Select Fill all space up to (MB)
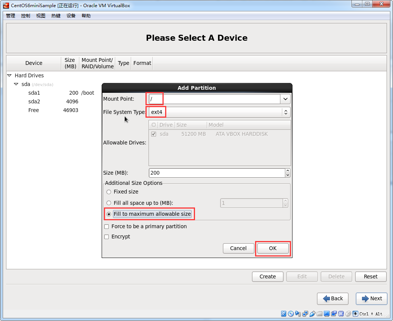This screenshot has width=393, height=321. 109,203
